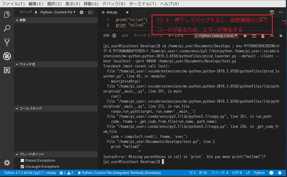
Task: Create a new terminal with plus icon
Action: tap(245, 36)
